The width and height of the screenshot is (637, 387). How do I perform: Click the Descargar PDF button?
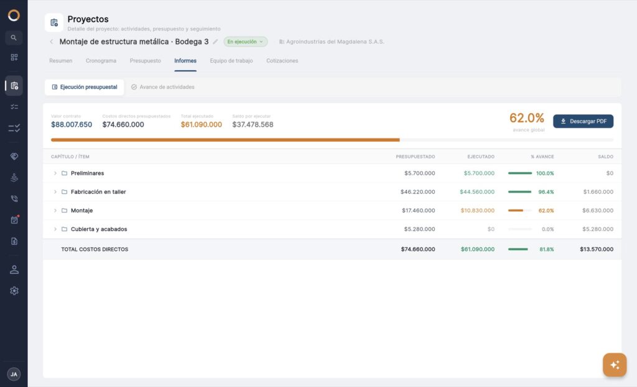click(583, 121)
